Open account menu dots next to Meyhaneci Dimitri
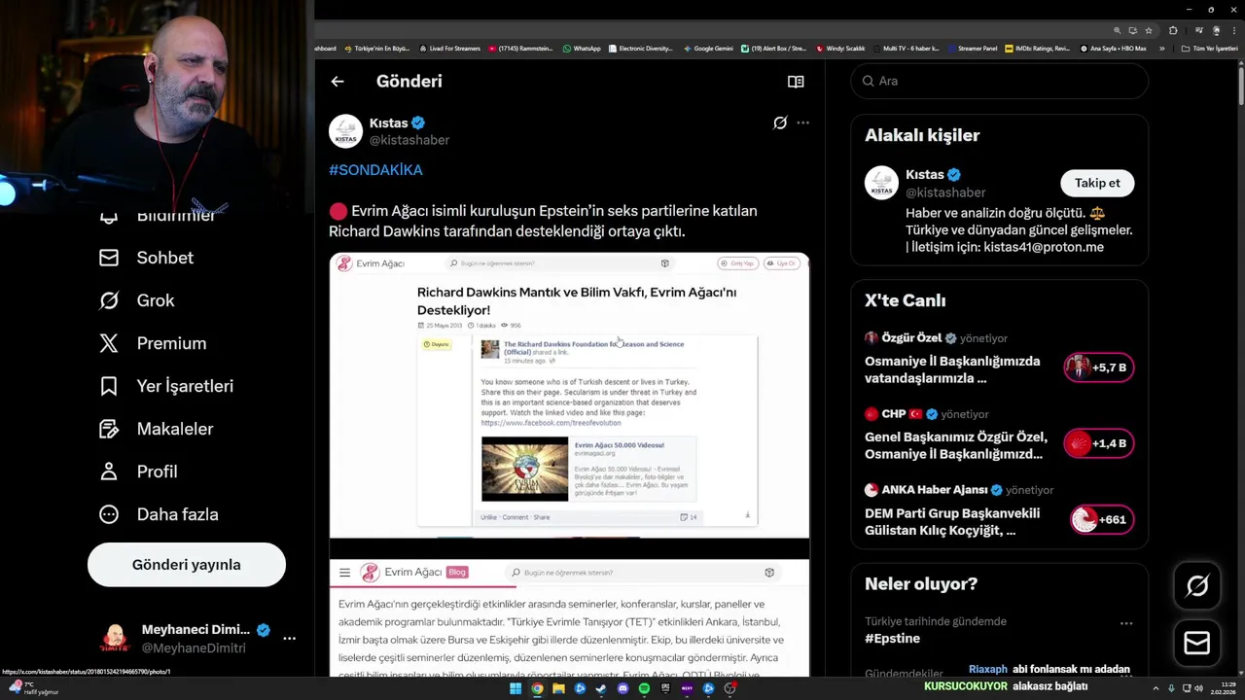This screenshot has width=1245, height=700. coord(289,639)
